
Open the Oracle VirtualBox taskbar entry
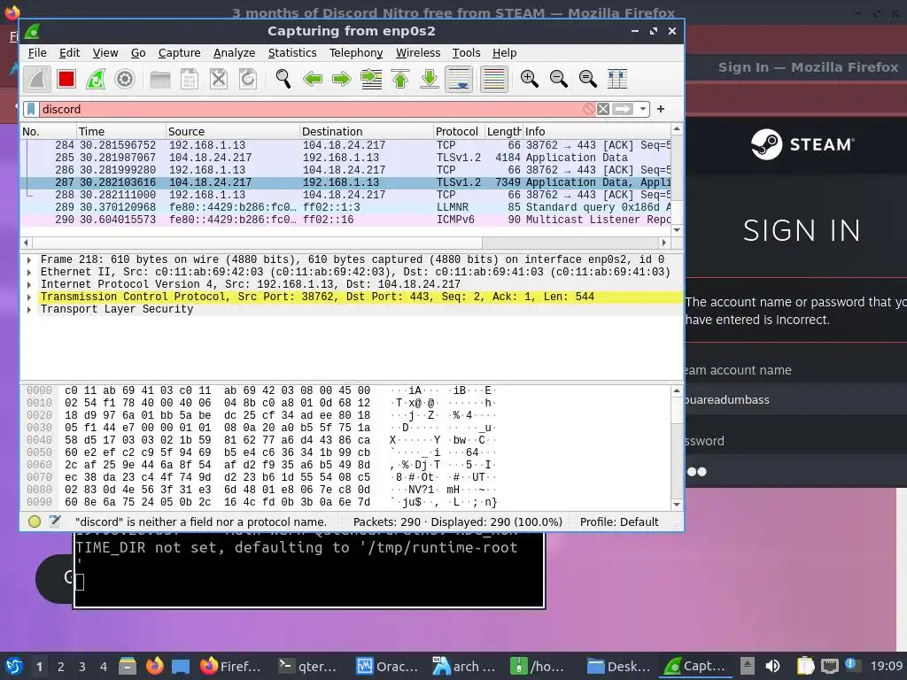click(387, 666)
